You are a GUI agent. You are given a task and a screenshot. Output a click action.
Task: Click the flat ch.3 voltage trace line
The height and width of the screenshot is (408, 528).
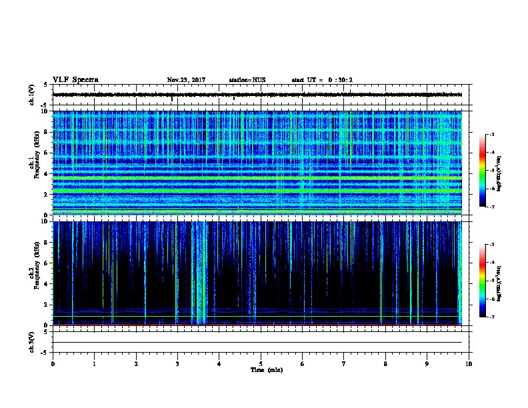tap(257, 343)
